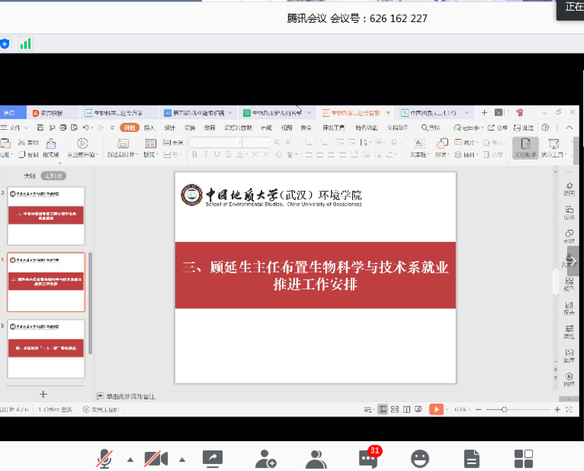This screenshot has width=584, height=471.
Task: Click the 从当前开始 slideshow button
Action: click(82, 148)
